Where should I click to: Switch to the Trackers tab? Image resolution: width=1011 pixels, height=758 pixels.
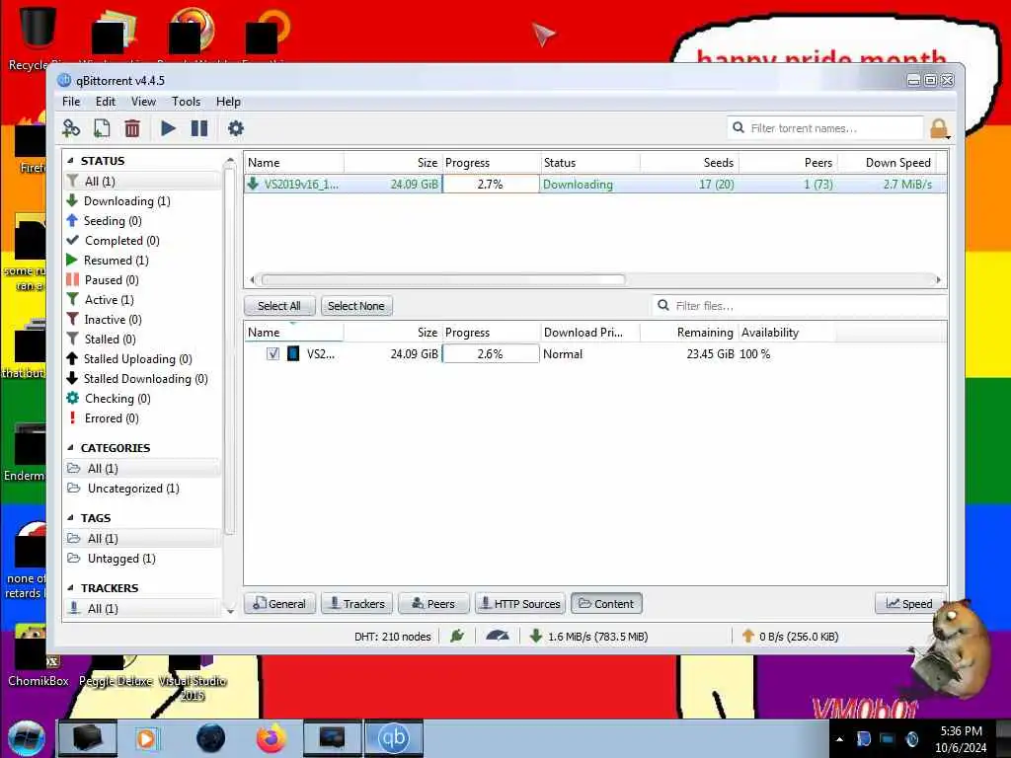coord(357,604)
